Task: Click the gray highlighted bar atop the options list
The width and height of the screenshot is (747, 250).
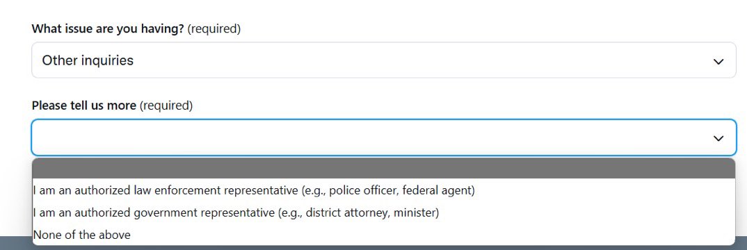Action: pos(383,168)
